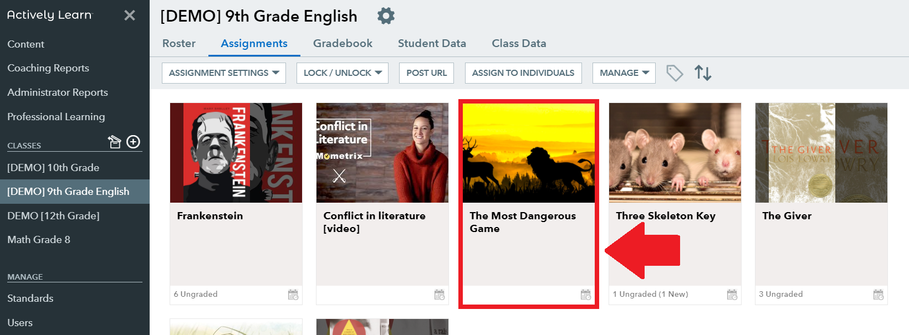This screenshot has width=909, height=335.
Task: Click Assign to Individuals button
Action: (x=523, y=73)
